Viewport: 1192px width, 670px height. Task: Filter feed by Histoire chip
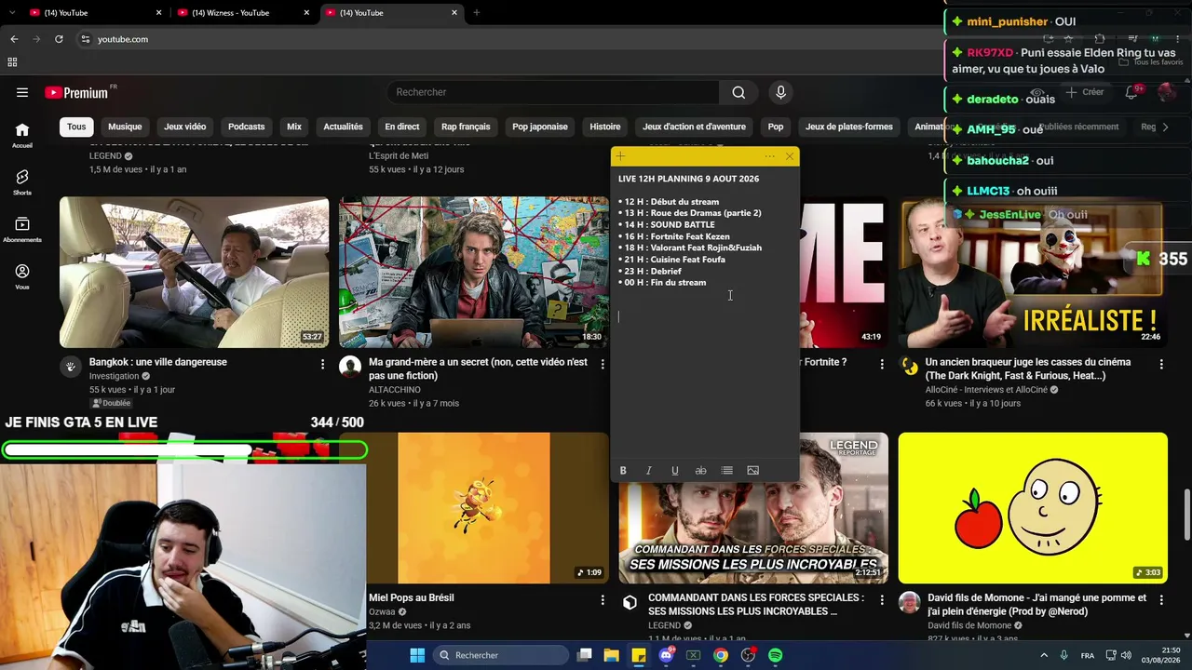[605, 127]
